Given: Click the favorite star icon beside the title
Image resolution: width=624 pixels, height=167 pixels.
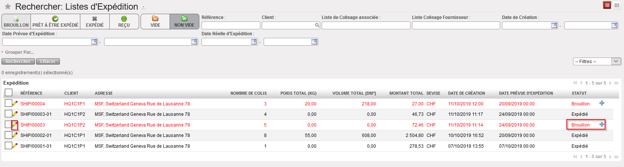Looking at the screenshot, I should [7, 7].
